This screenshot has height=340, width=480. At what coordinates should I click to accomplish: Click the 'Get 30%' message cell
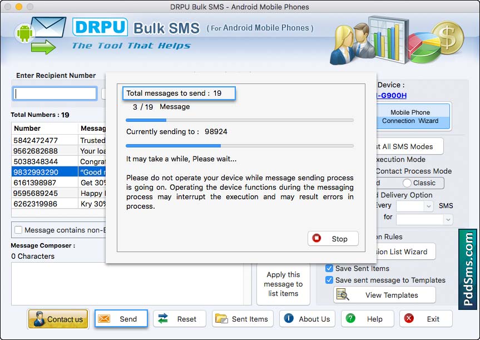click(92, 183)
